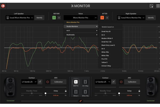Adjust the right Standby Timer slider
This screenshot has width=160, height=107.
(x=105, y=93)
